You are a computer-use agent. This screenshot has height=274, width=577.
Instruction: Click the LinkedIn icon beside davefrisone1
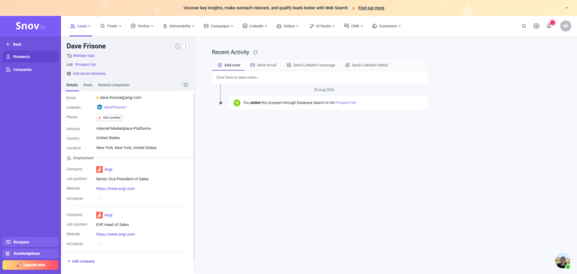tap(99, 107)
